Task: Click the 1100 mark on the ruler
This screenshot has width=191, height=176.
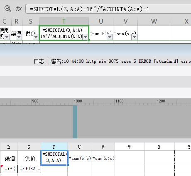Action: (120, 101)
